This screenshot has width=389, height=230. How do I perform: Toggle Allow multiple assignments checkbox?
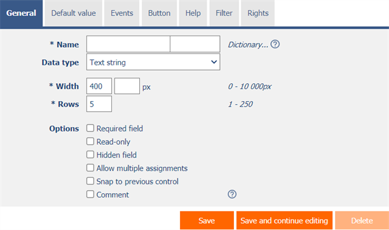click(x=90, y=168)
